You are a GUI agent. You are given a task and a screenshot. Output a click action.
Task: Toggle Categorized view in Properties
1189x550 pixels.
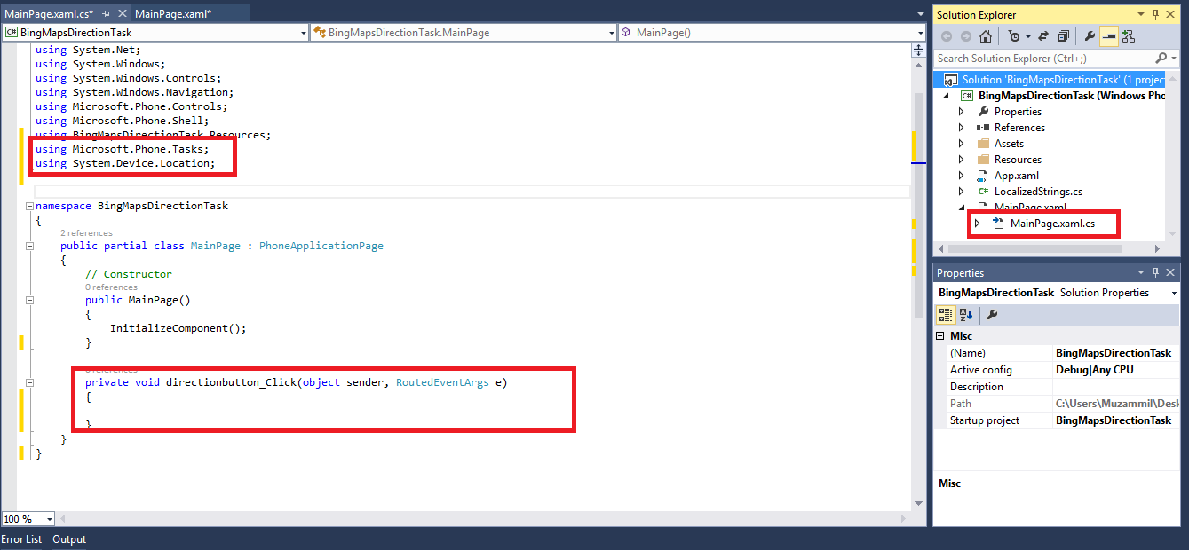pyautogui.click(x=946, y=314)
